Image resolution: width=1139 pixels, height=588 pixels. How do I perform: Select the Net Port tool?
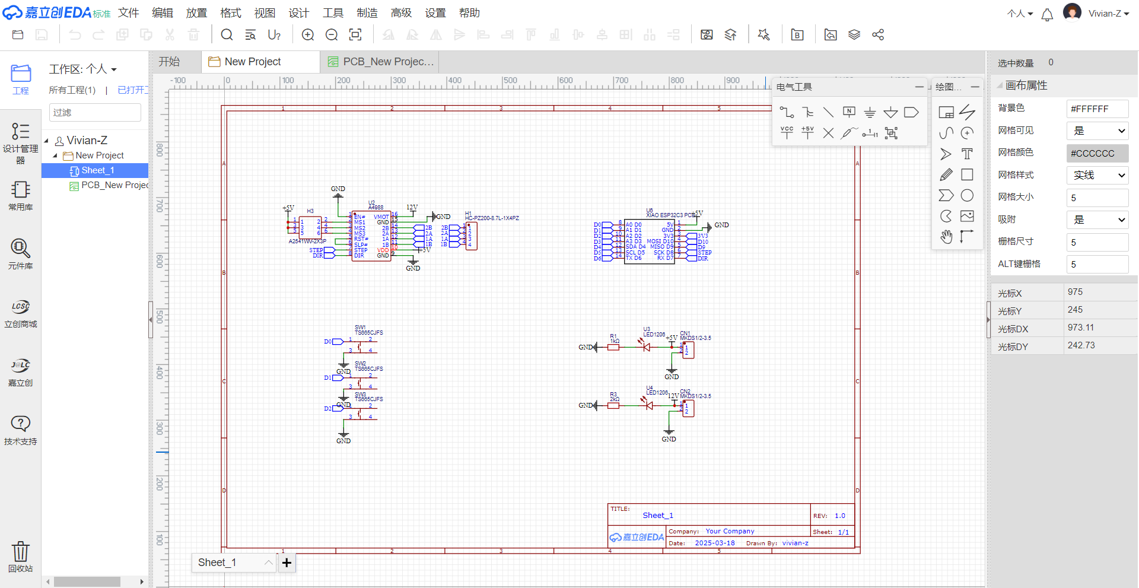coord(911,112)
